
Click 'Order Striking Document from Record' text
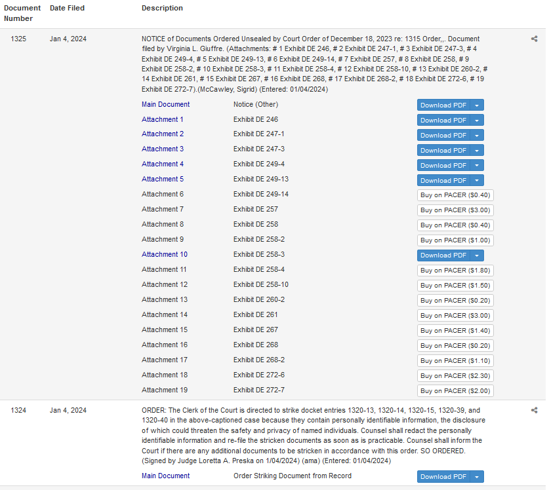293,476
